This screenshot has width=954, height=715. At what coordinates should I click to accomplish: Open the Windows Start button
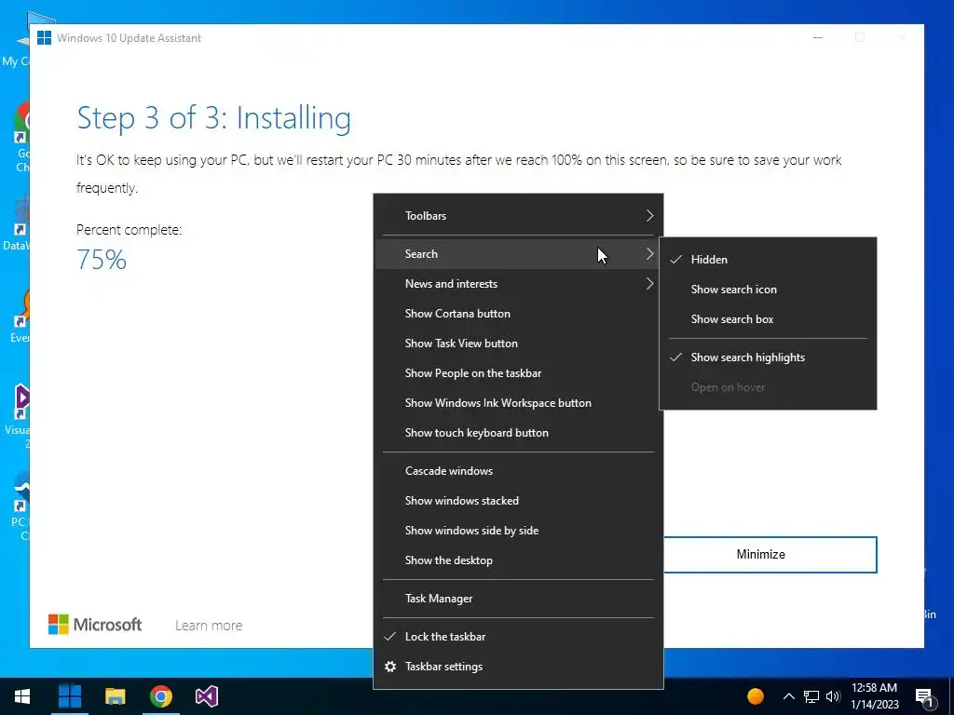pos(22,696)
